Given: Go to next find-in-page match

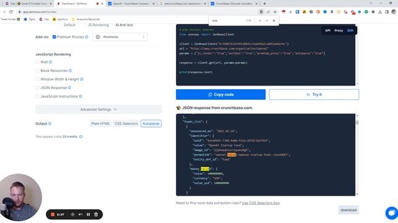Looking at the screenshot, I should click(267, 20).
